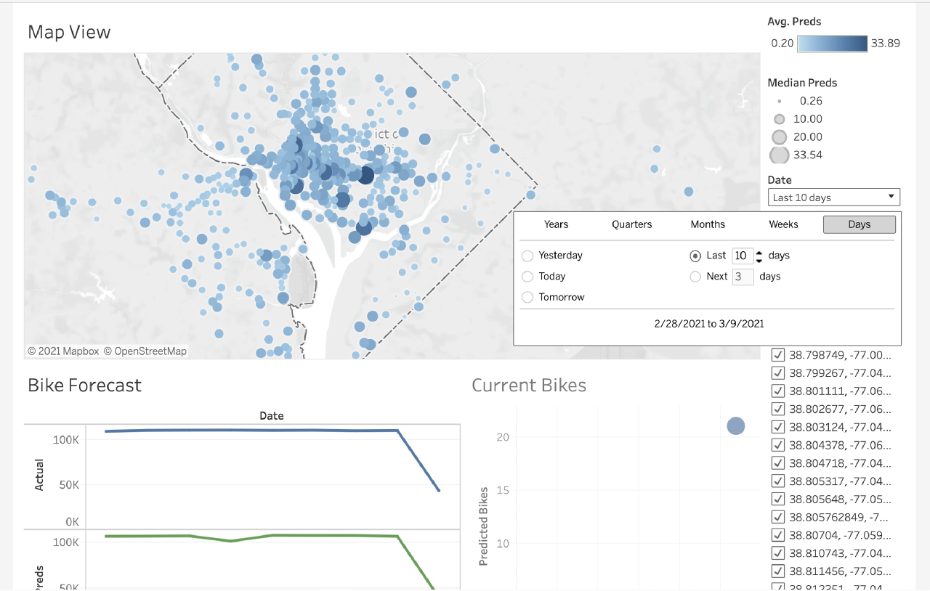Uncheck the "38.798749, -77.00..." station checkbox
The width and height of the screenshot is (930, 591).
point(778,355)
